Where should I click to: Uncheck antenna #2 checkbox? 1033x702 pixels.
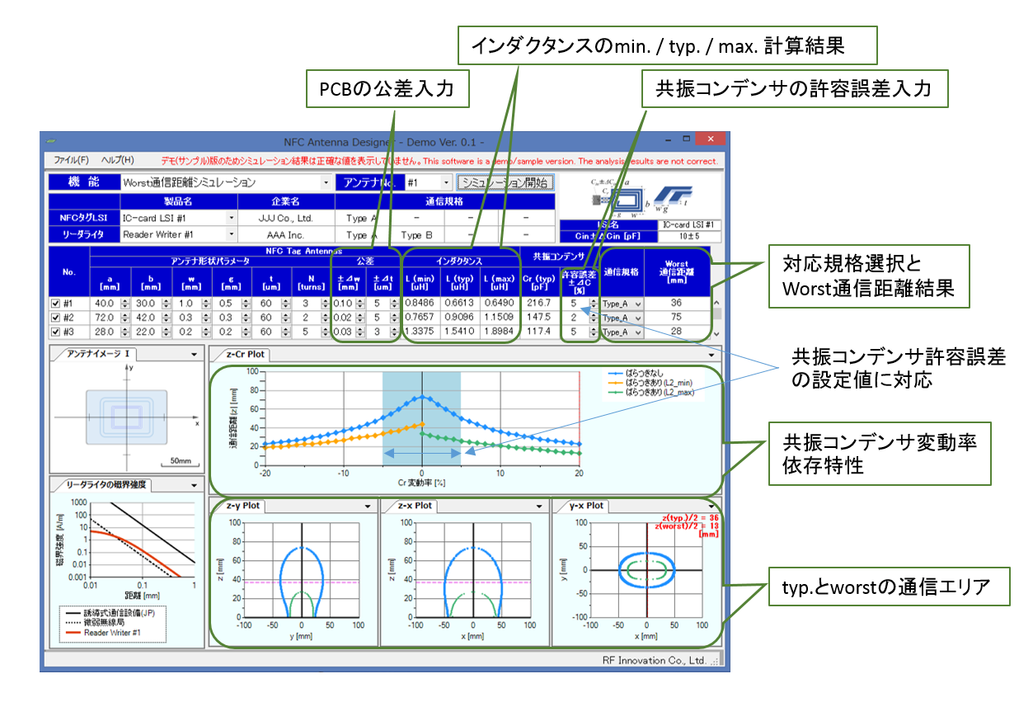coord(56,318)
